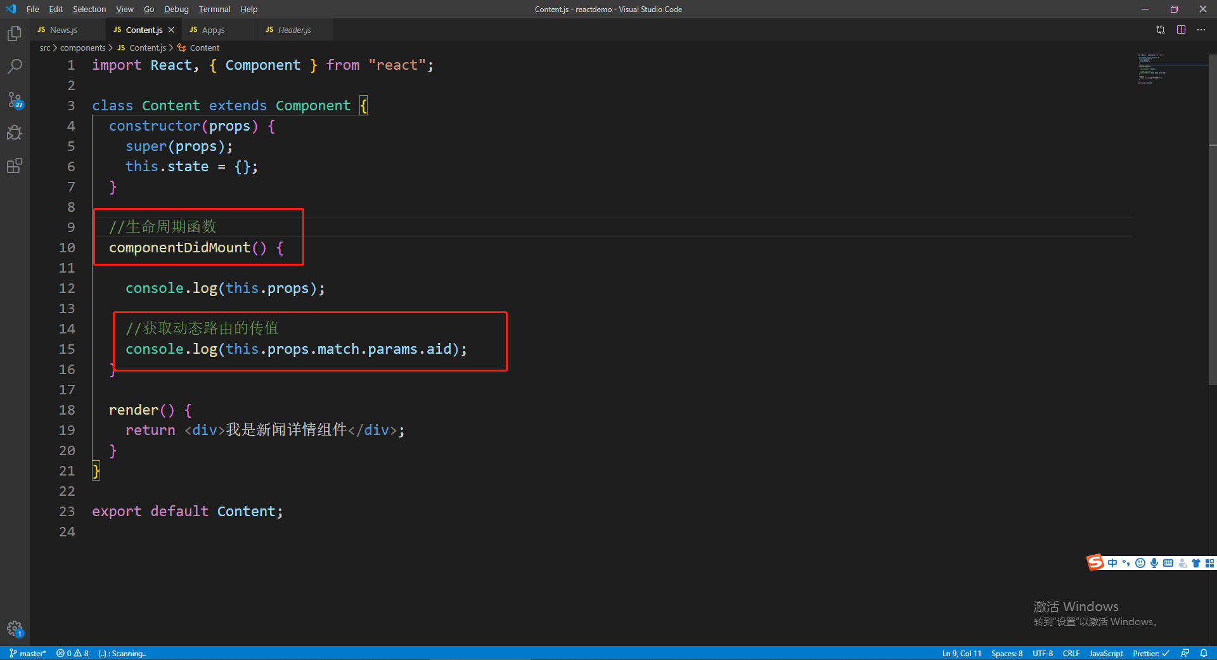The image size is (1217, 660).
Task: Open the emoji smiley in IME bar
Action: point(1140,563)
